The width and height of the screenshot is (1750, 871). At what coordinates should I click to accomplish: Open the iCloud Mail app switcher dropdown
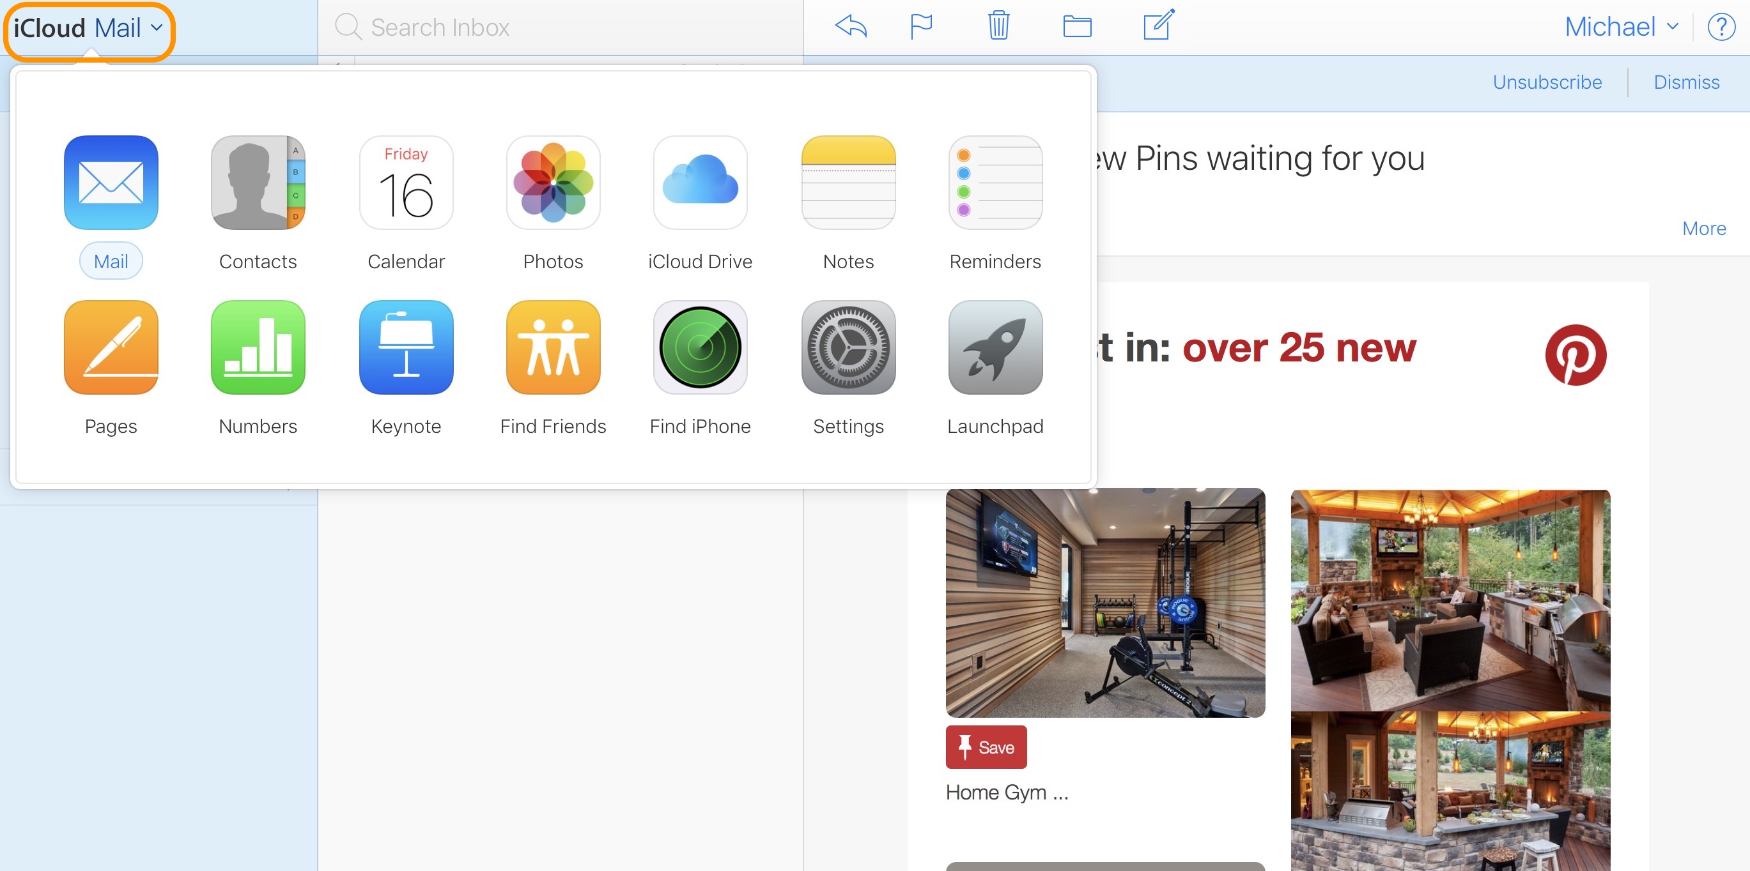click(88, 29)
